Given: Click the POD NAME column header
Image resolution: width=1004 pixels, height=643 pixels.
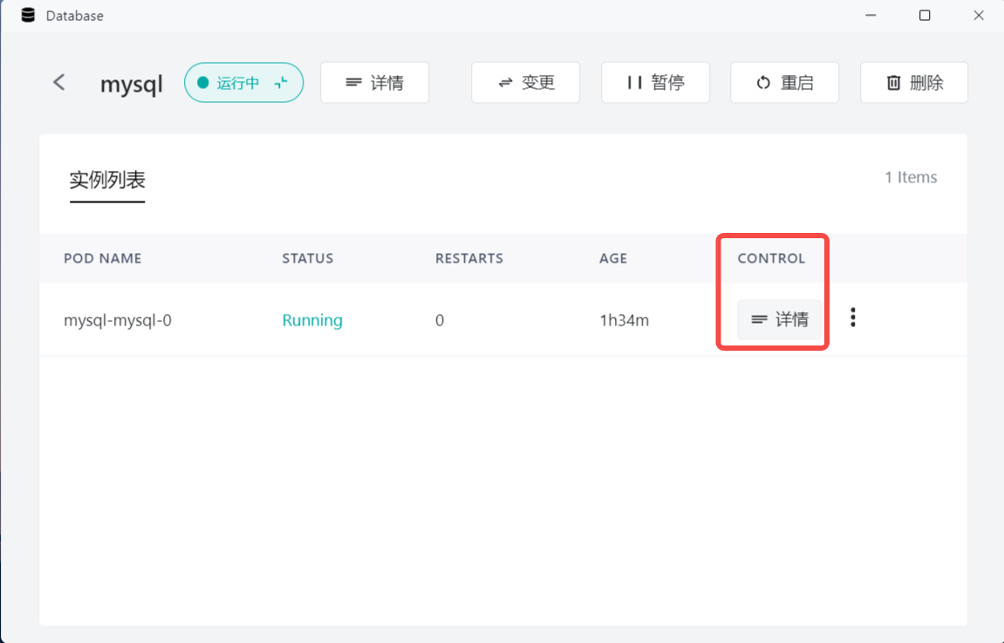Looking at the screenshot, I should pos(102,258).
